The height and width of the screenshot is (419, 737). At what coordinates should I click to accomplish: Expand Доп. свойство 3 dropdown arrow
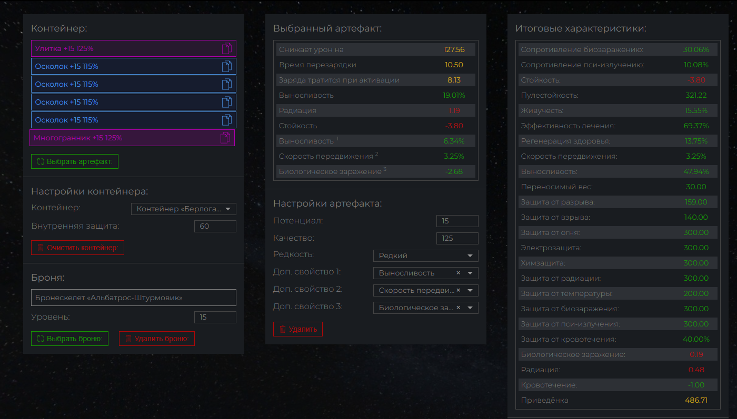(470, 308)
